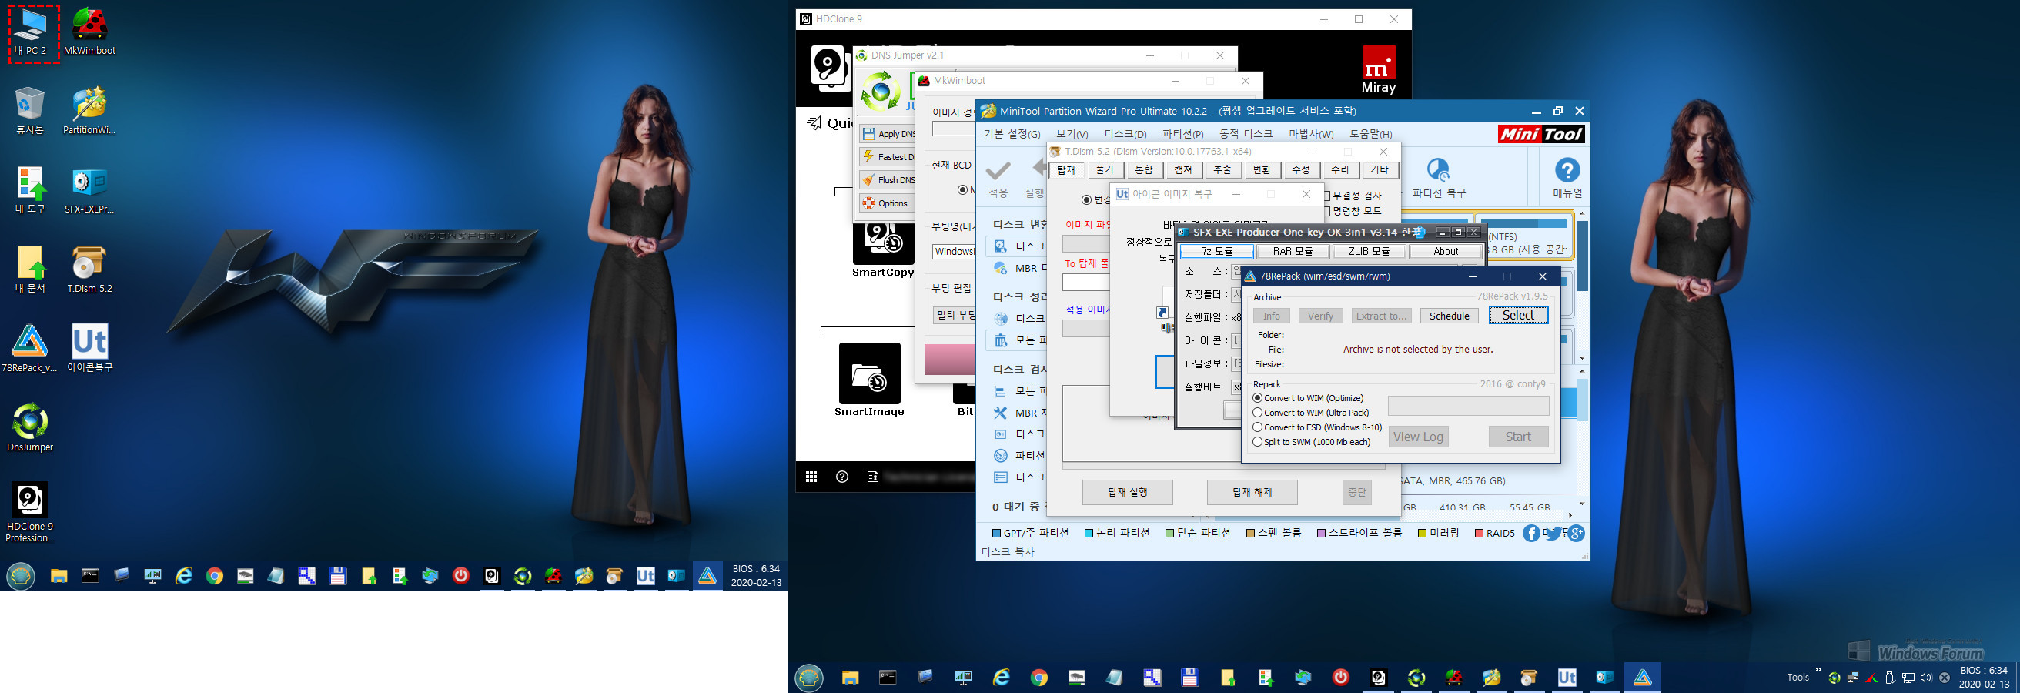Click 적용 checkmark in MiniTool toolbar
The image size is (2020, 693).
pyautogui.click(x=998, y=179)
